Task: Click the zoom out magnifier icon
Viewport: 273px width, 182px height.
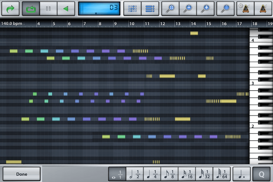Action: (x=188, y=9)
